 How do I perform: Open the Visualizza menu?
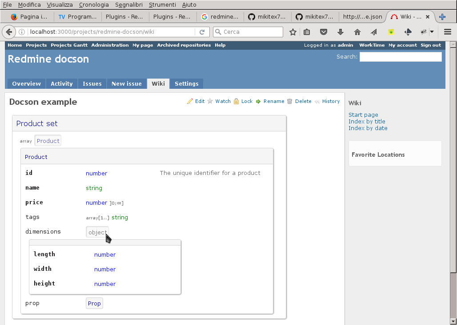click(60, 4)
